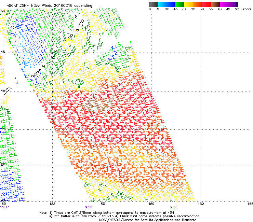This screenshot has height=222, width=253.
Task: Click the '9:56' time left of 156
Action: click(x=89, y=207)
